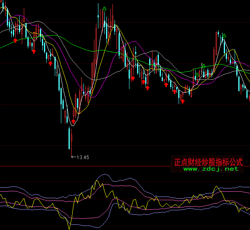Select blue upper band's peak in indicator panel

105,175
